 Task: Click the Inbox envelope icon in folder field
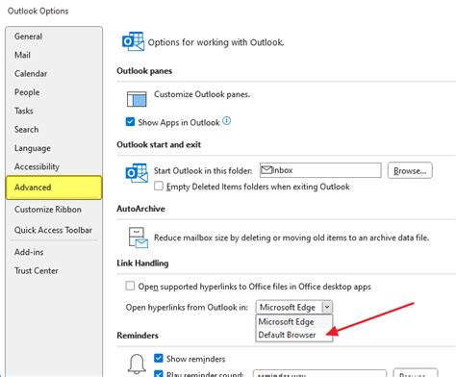[266, 170]
